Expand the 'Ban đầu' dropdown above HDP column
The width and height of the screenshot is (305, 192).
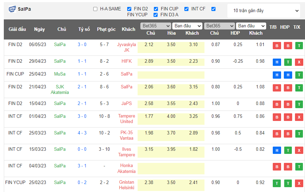(251, 26)
